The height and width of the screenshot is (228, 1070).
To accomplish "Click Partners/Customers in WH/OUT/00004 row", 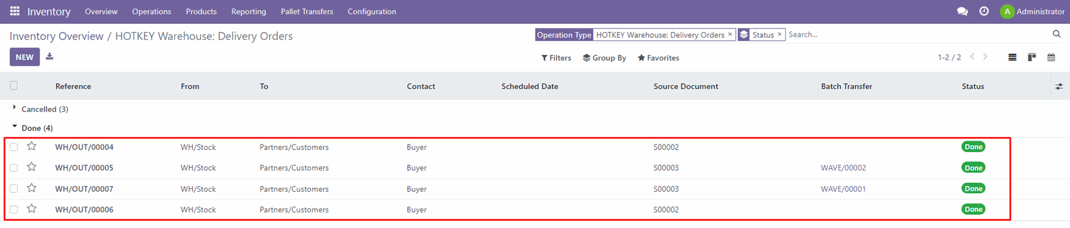I will click(294, 147).
